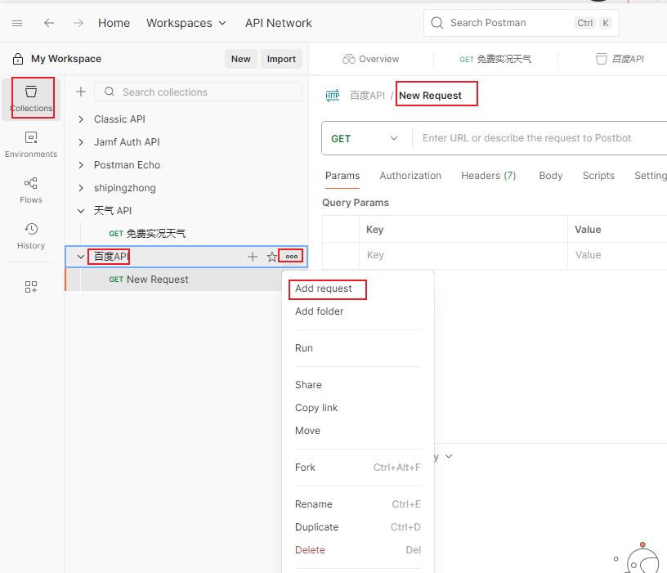
Task: Click the New button
Action: 240,59
